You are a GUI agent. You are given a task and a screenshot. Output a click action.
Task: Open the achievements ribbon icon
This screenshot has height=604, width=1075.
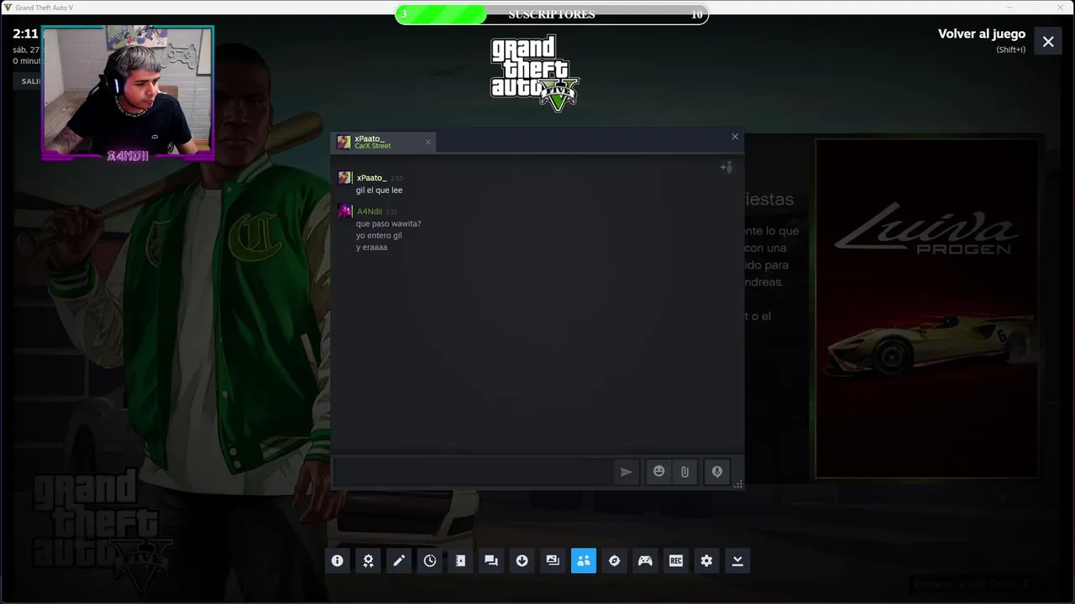coord(368,560)
